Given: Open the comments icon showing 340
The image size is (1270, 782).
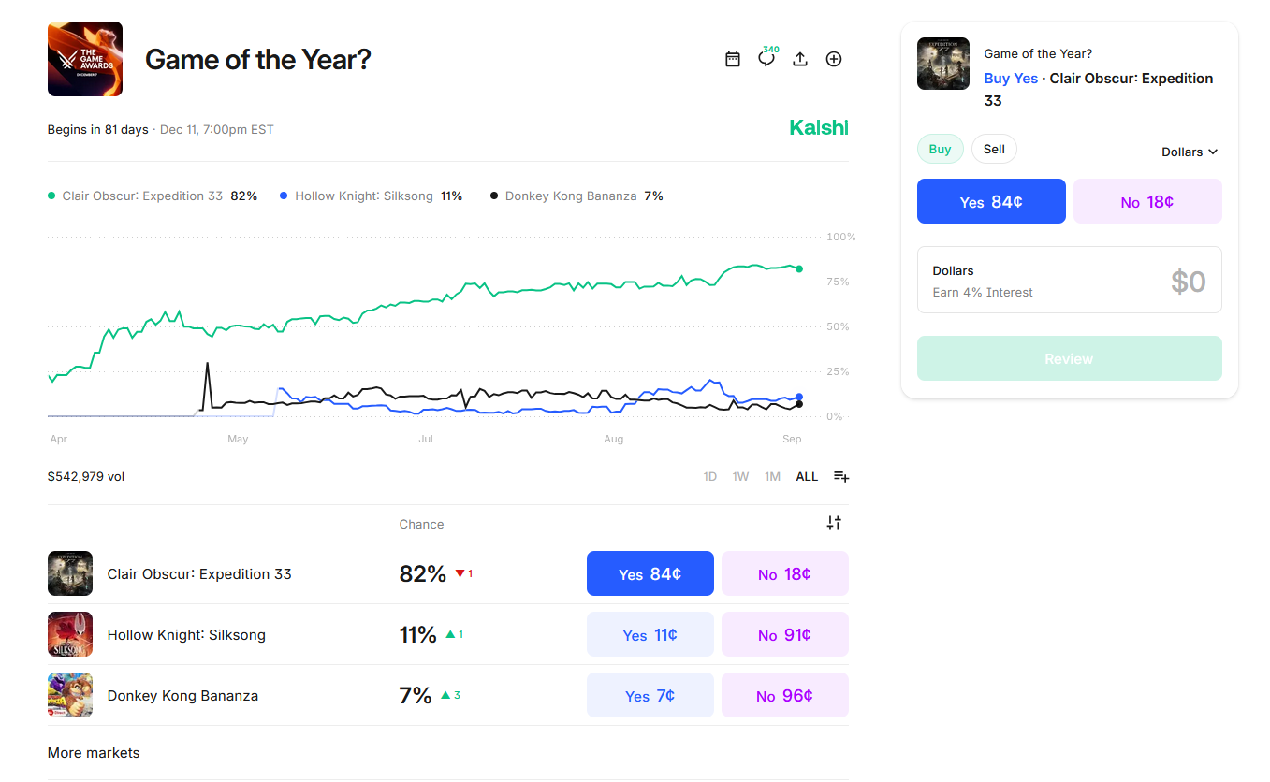Looking at the screenshot, I should point(766,59).
